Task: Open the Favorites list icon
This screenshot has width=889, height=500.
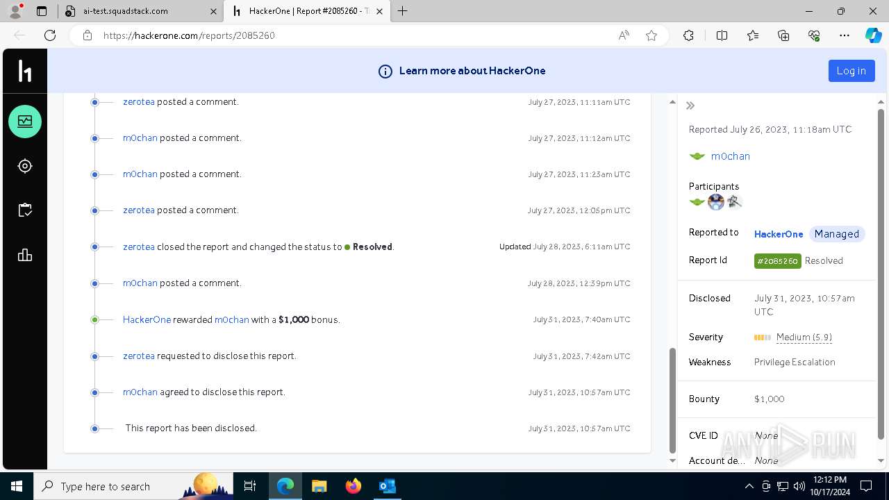Action: 753,35
